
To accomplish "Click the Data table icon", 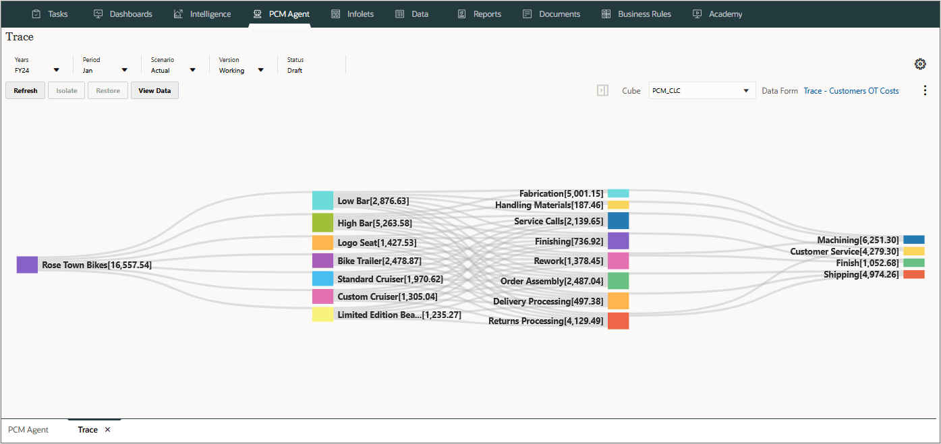I will tap(400, 13).
